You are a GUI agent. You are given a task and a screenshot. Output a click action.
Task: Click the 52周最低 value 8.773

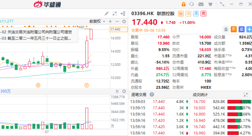(x=206, y=75)
